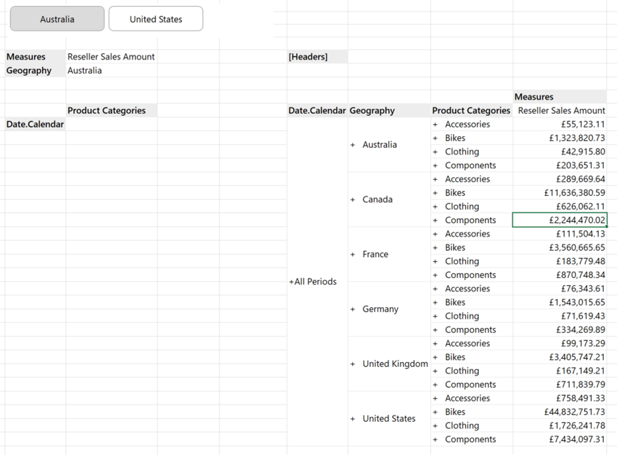Expand Clothing under France

coord(434,261)
